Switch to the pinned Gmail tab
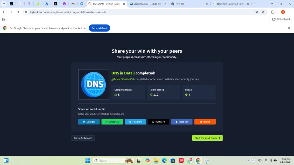The width and height of the screenshot is (294, 165). tap(73, 4)
